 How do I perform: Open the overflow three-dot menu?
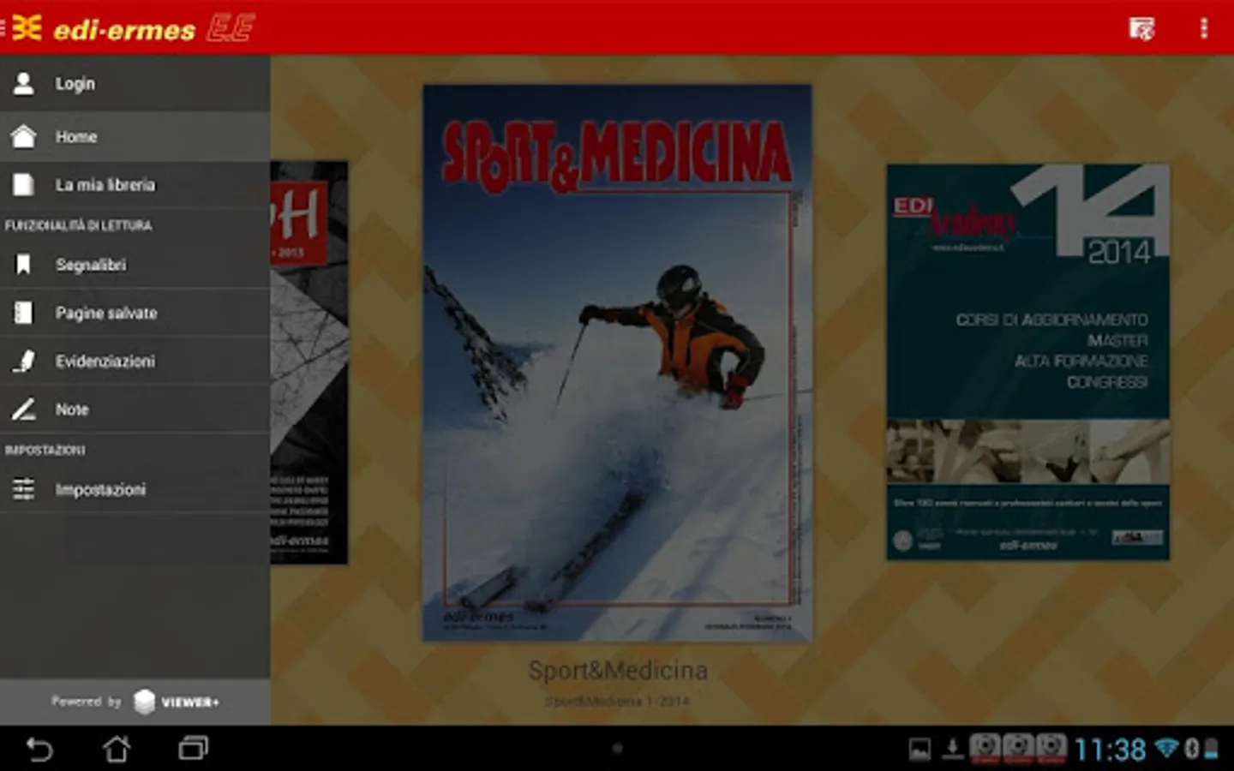pyautogui.click(x=1204, y=28)
